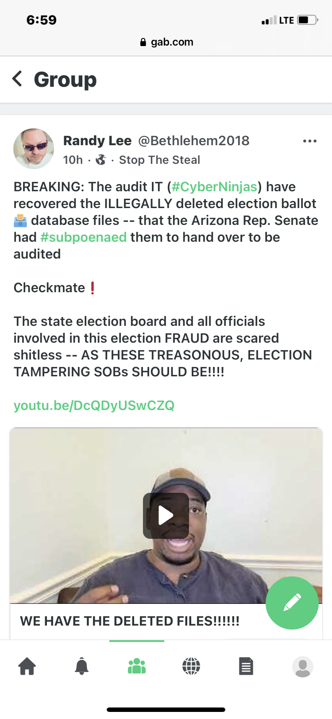Open the Notifications bell tab
The image size is (332, 719).
tap(81, 666)
